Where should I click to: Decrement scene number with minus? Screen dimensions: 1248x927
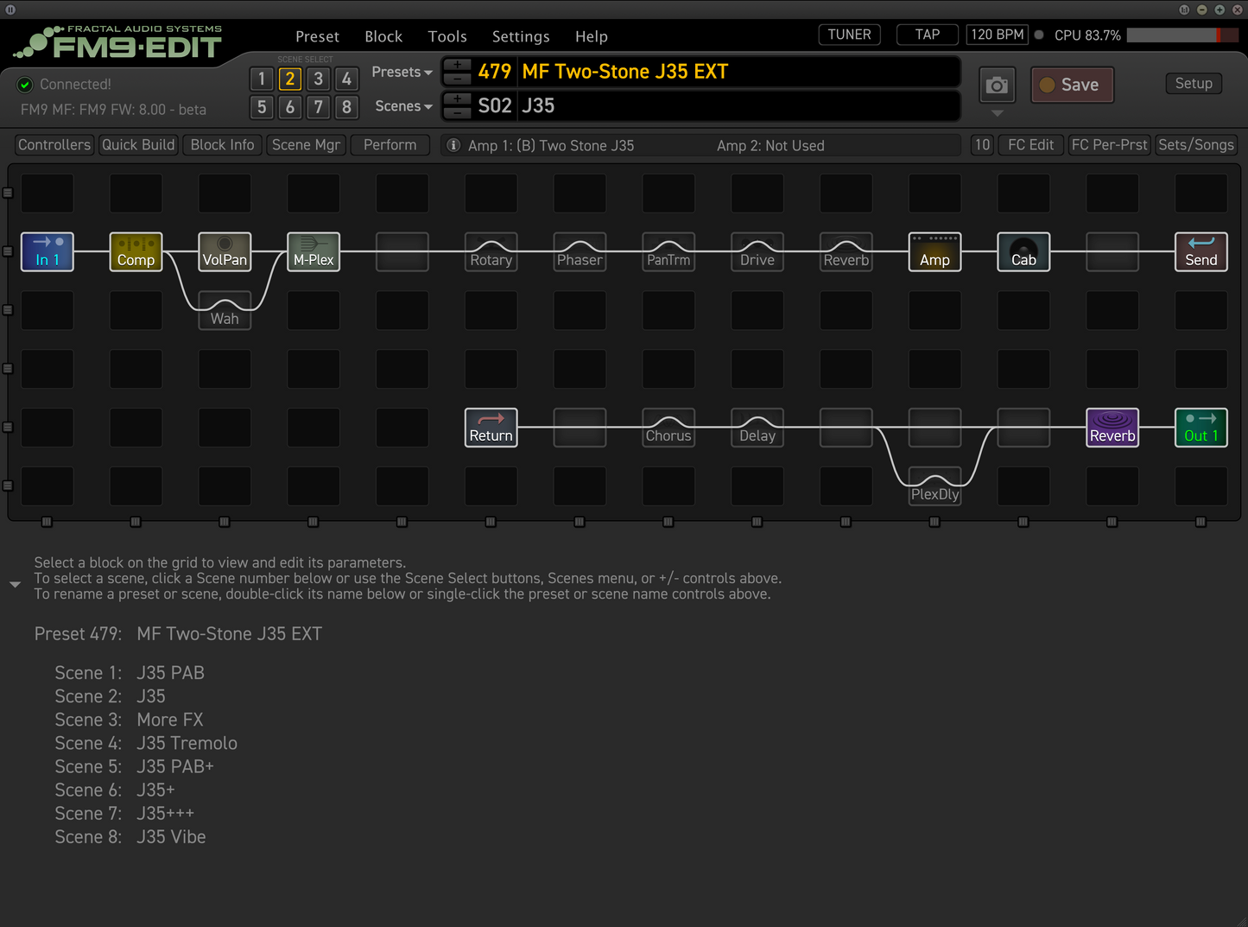[x=457, y=112]
